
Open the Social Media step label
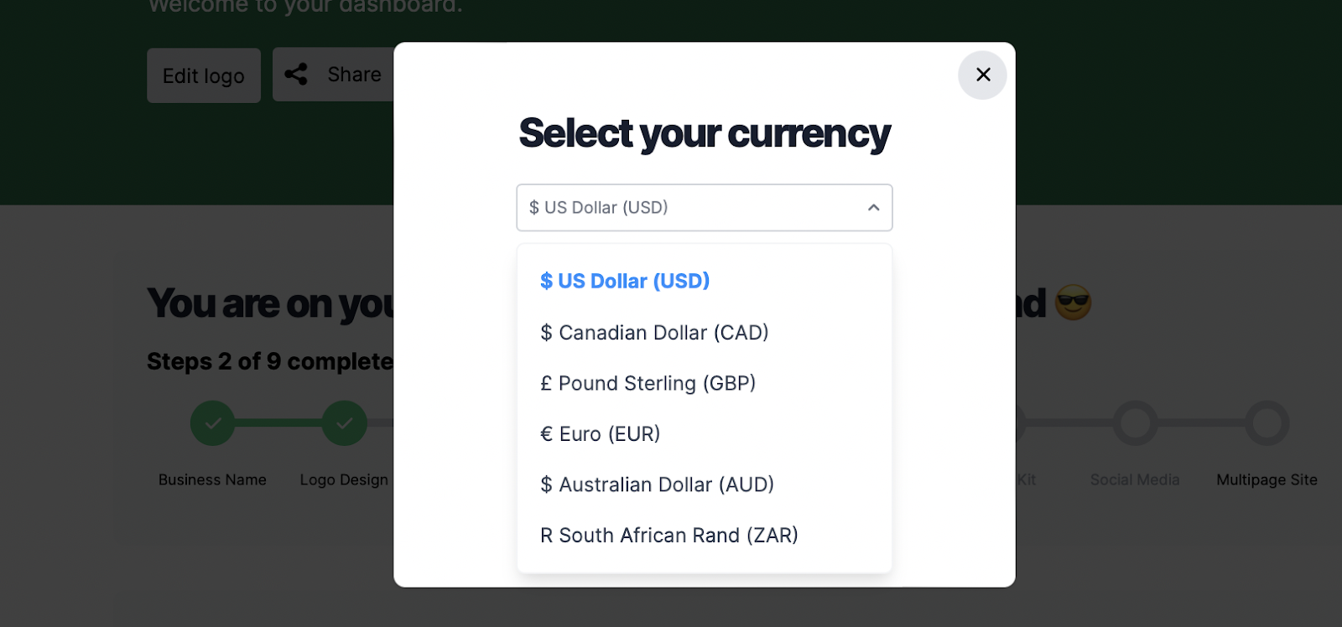1135,480
